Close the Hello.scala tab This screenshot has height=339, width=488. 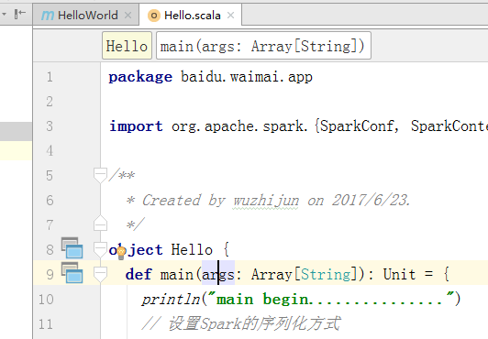[230, 15]
